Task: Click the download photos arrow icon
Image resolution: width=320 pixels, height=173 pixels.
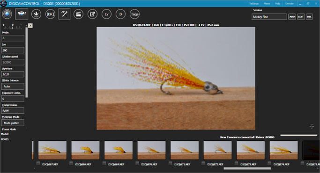Action: [x=36, y=14]
